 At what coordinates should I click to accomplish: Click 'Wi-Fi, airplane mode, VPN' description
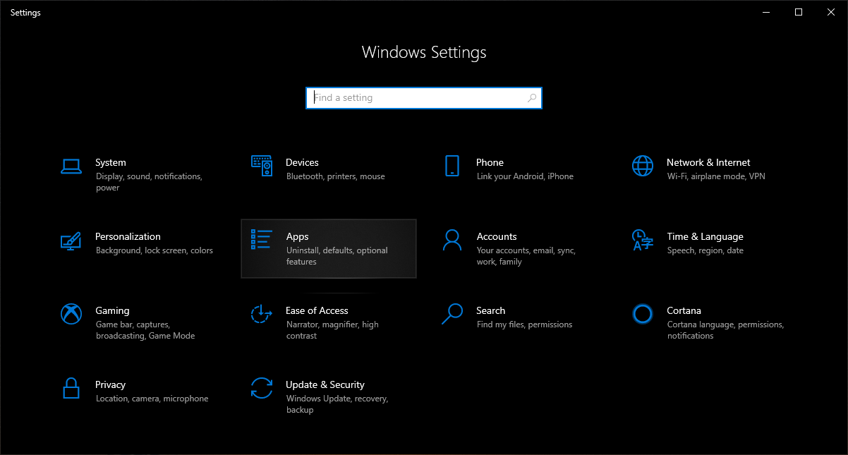tap(716, 176)
